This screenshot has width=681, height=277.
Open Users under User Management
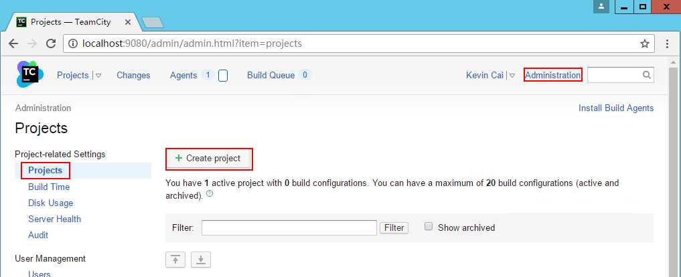point(39,274)
